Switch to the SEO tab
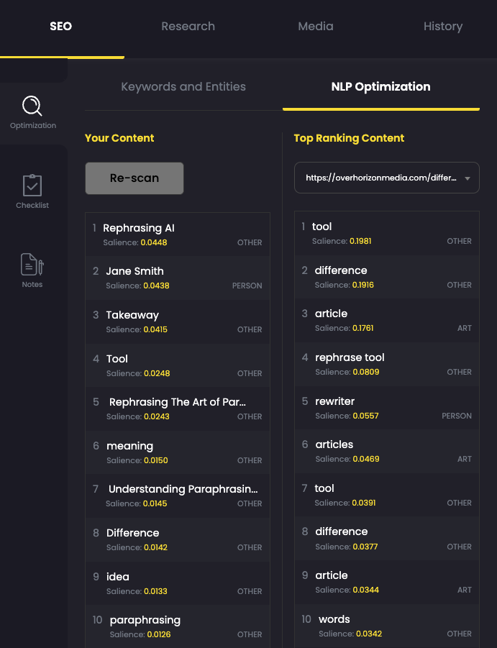The image size is (497, 648). pos(61,27)
